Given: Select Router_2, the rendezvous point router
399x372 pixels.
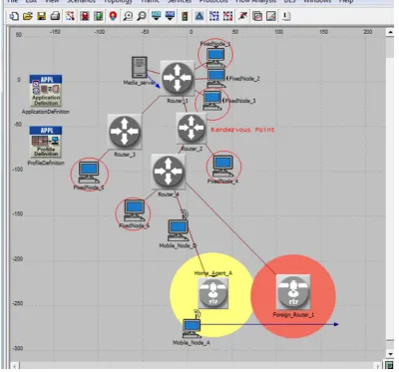Looking at the screenshot, I should (191, 128).
